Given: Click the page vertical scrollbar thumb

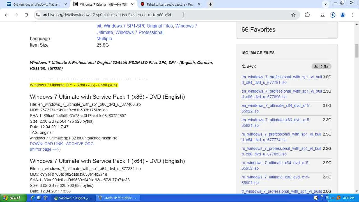Looking at the screenshot, I should point(357,50).
